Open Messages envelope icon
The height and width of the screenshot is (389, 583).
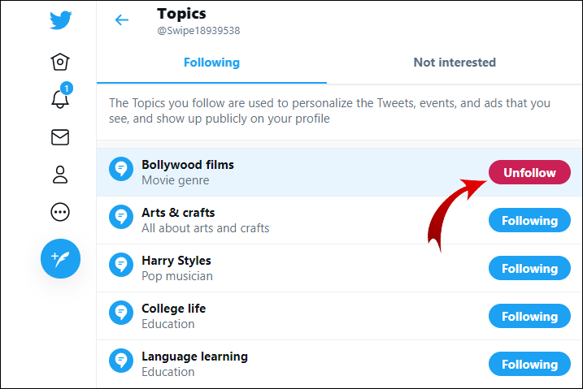tap(59, 137)
